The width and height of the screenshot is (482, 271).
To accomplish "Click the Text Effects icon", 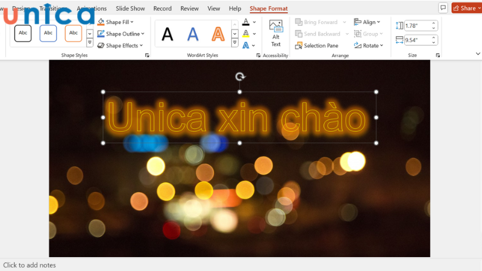I will coord(246,46).
